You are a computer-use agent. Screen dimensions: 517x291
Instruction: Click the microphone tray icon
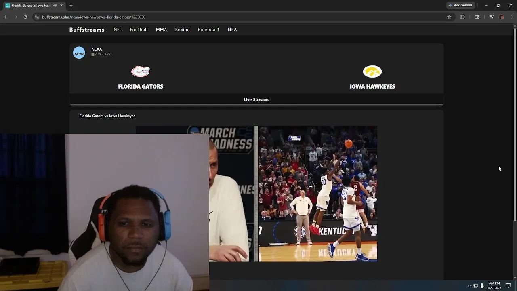(482, 286)
